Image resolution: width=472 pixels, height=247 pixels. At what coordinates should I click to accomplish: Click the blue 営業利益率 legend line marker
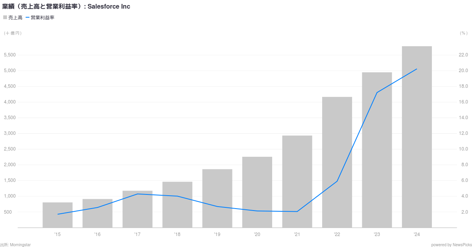point(28,17)
